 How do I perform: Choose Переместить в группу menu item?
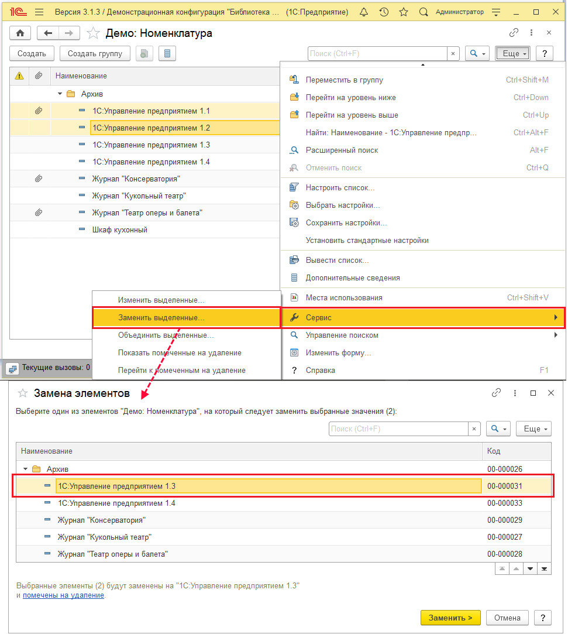click(x=422, y=80)
